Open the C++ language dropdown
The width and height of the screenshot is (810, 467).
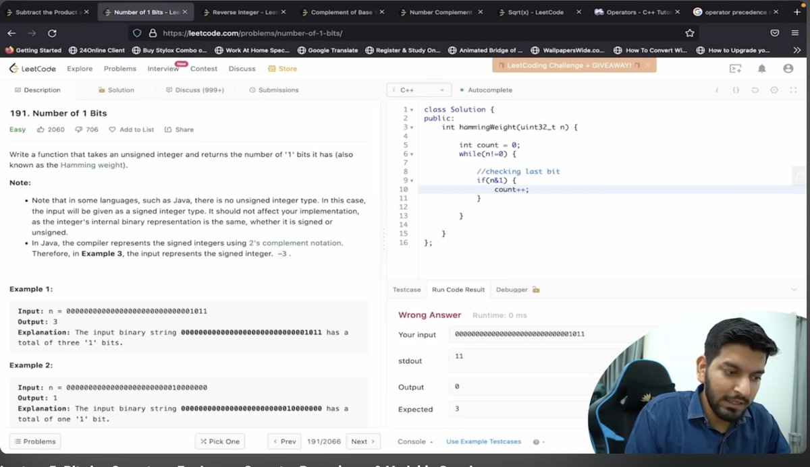[418, 90]
